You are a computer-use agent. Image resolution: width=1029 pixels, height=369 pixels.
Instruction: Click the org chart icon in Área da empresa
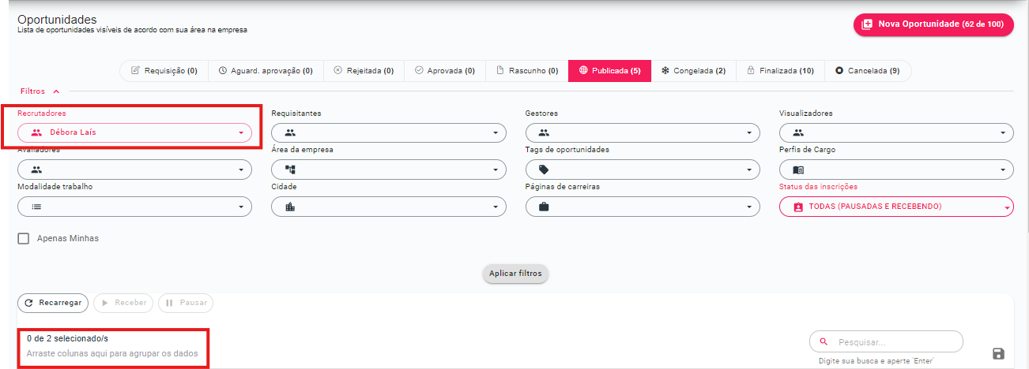290,170
